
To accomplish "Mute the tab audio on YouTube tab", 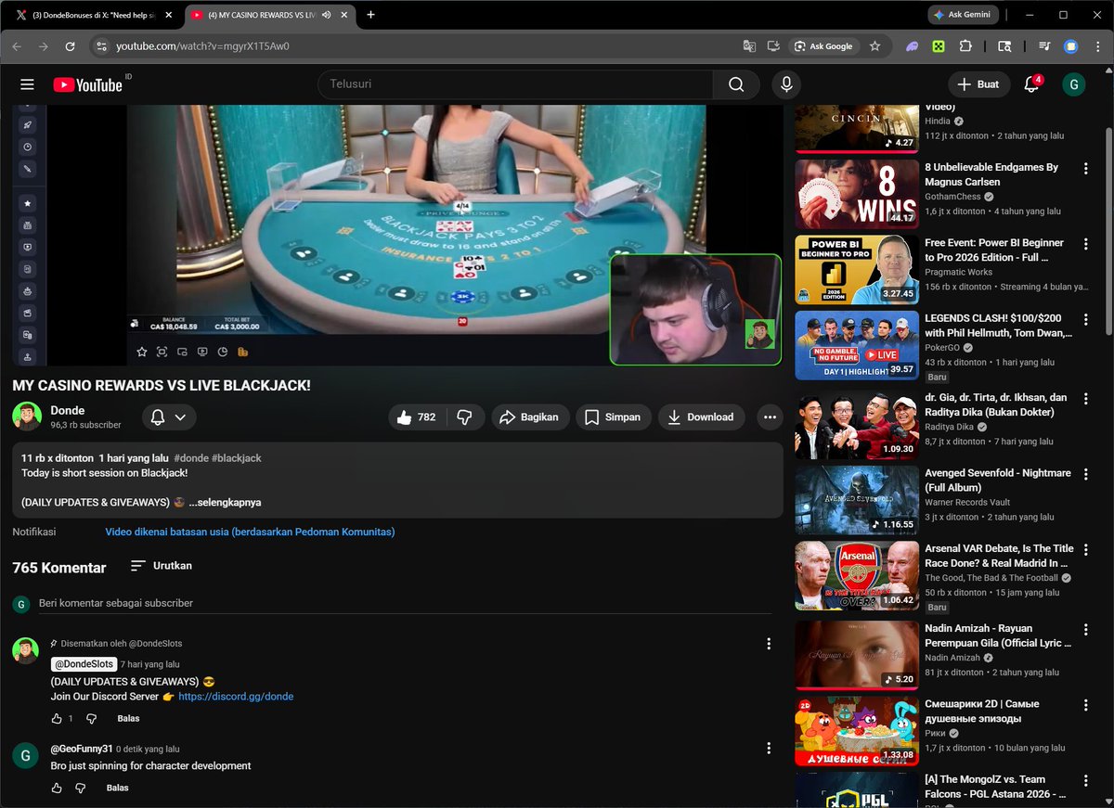I will click(327, 15).
